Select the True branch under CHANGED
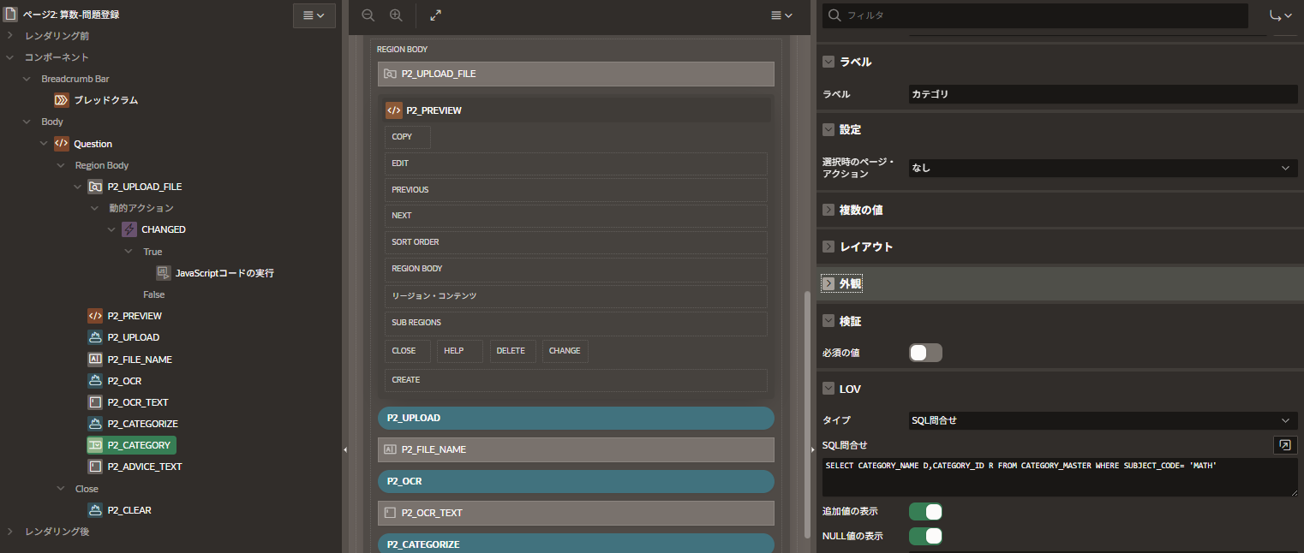Viewport: 1304px width, 553px height. coord(153,252)
